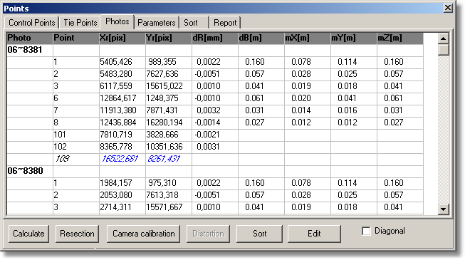
Task: Click the dB[m] column header
Action: tap(261, 38)
